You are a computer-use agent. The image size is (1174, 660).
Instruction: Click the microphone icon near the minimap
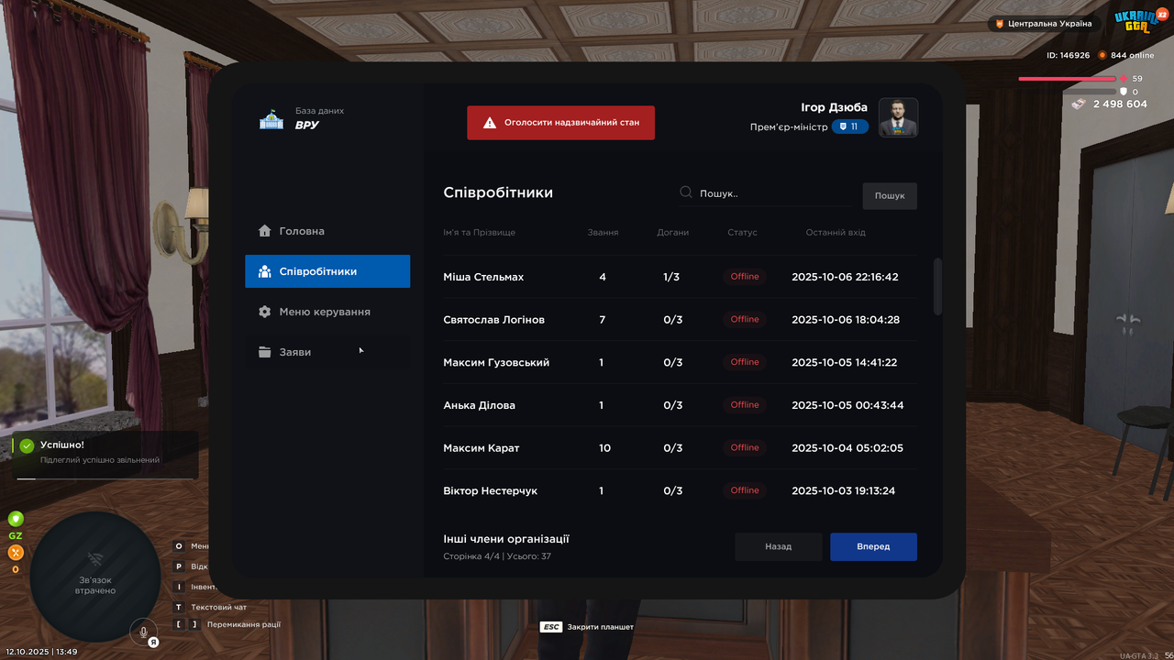coord(143,631)
